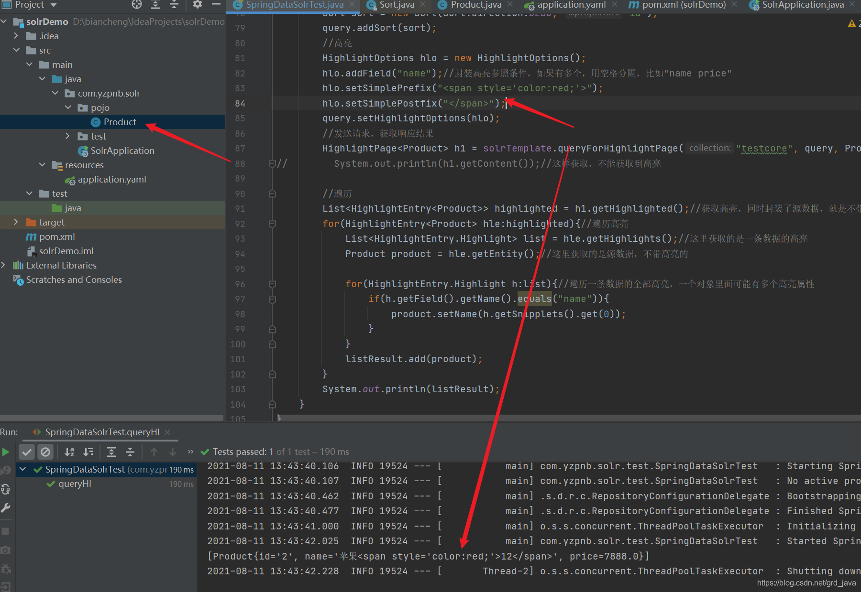
Task: Click the locate-in-project target icon
Action: (x=137, y=5)
